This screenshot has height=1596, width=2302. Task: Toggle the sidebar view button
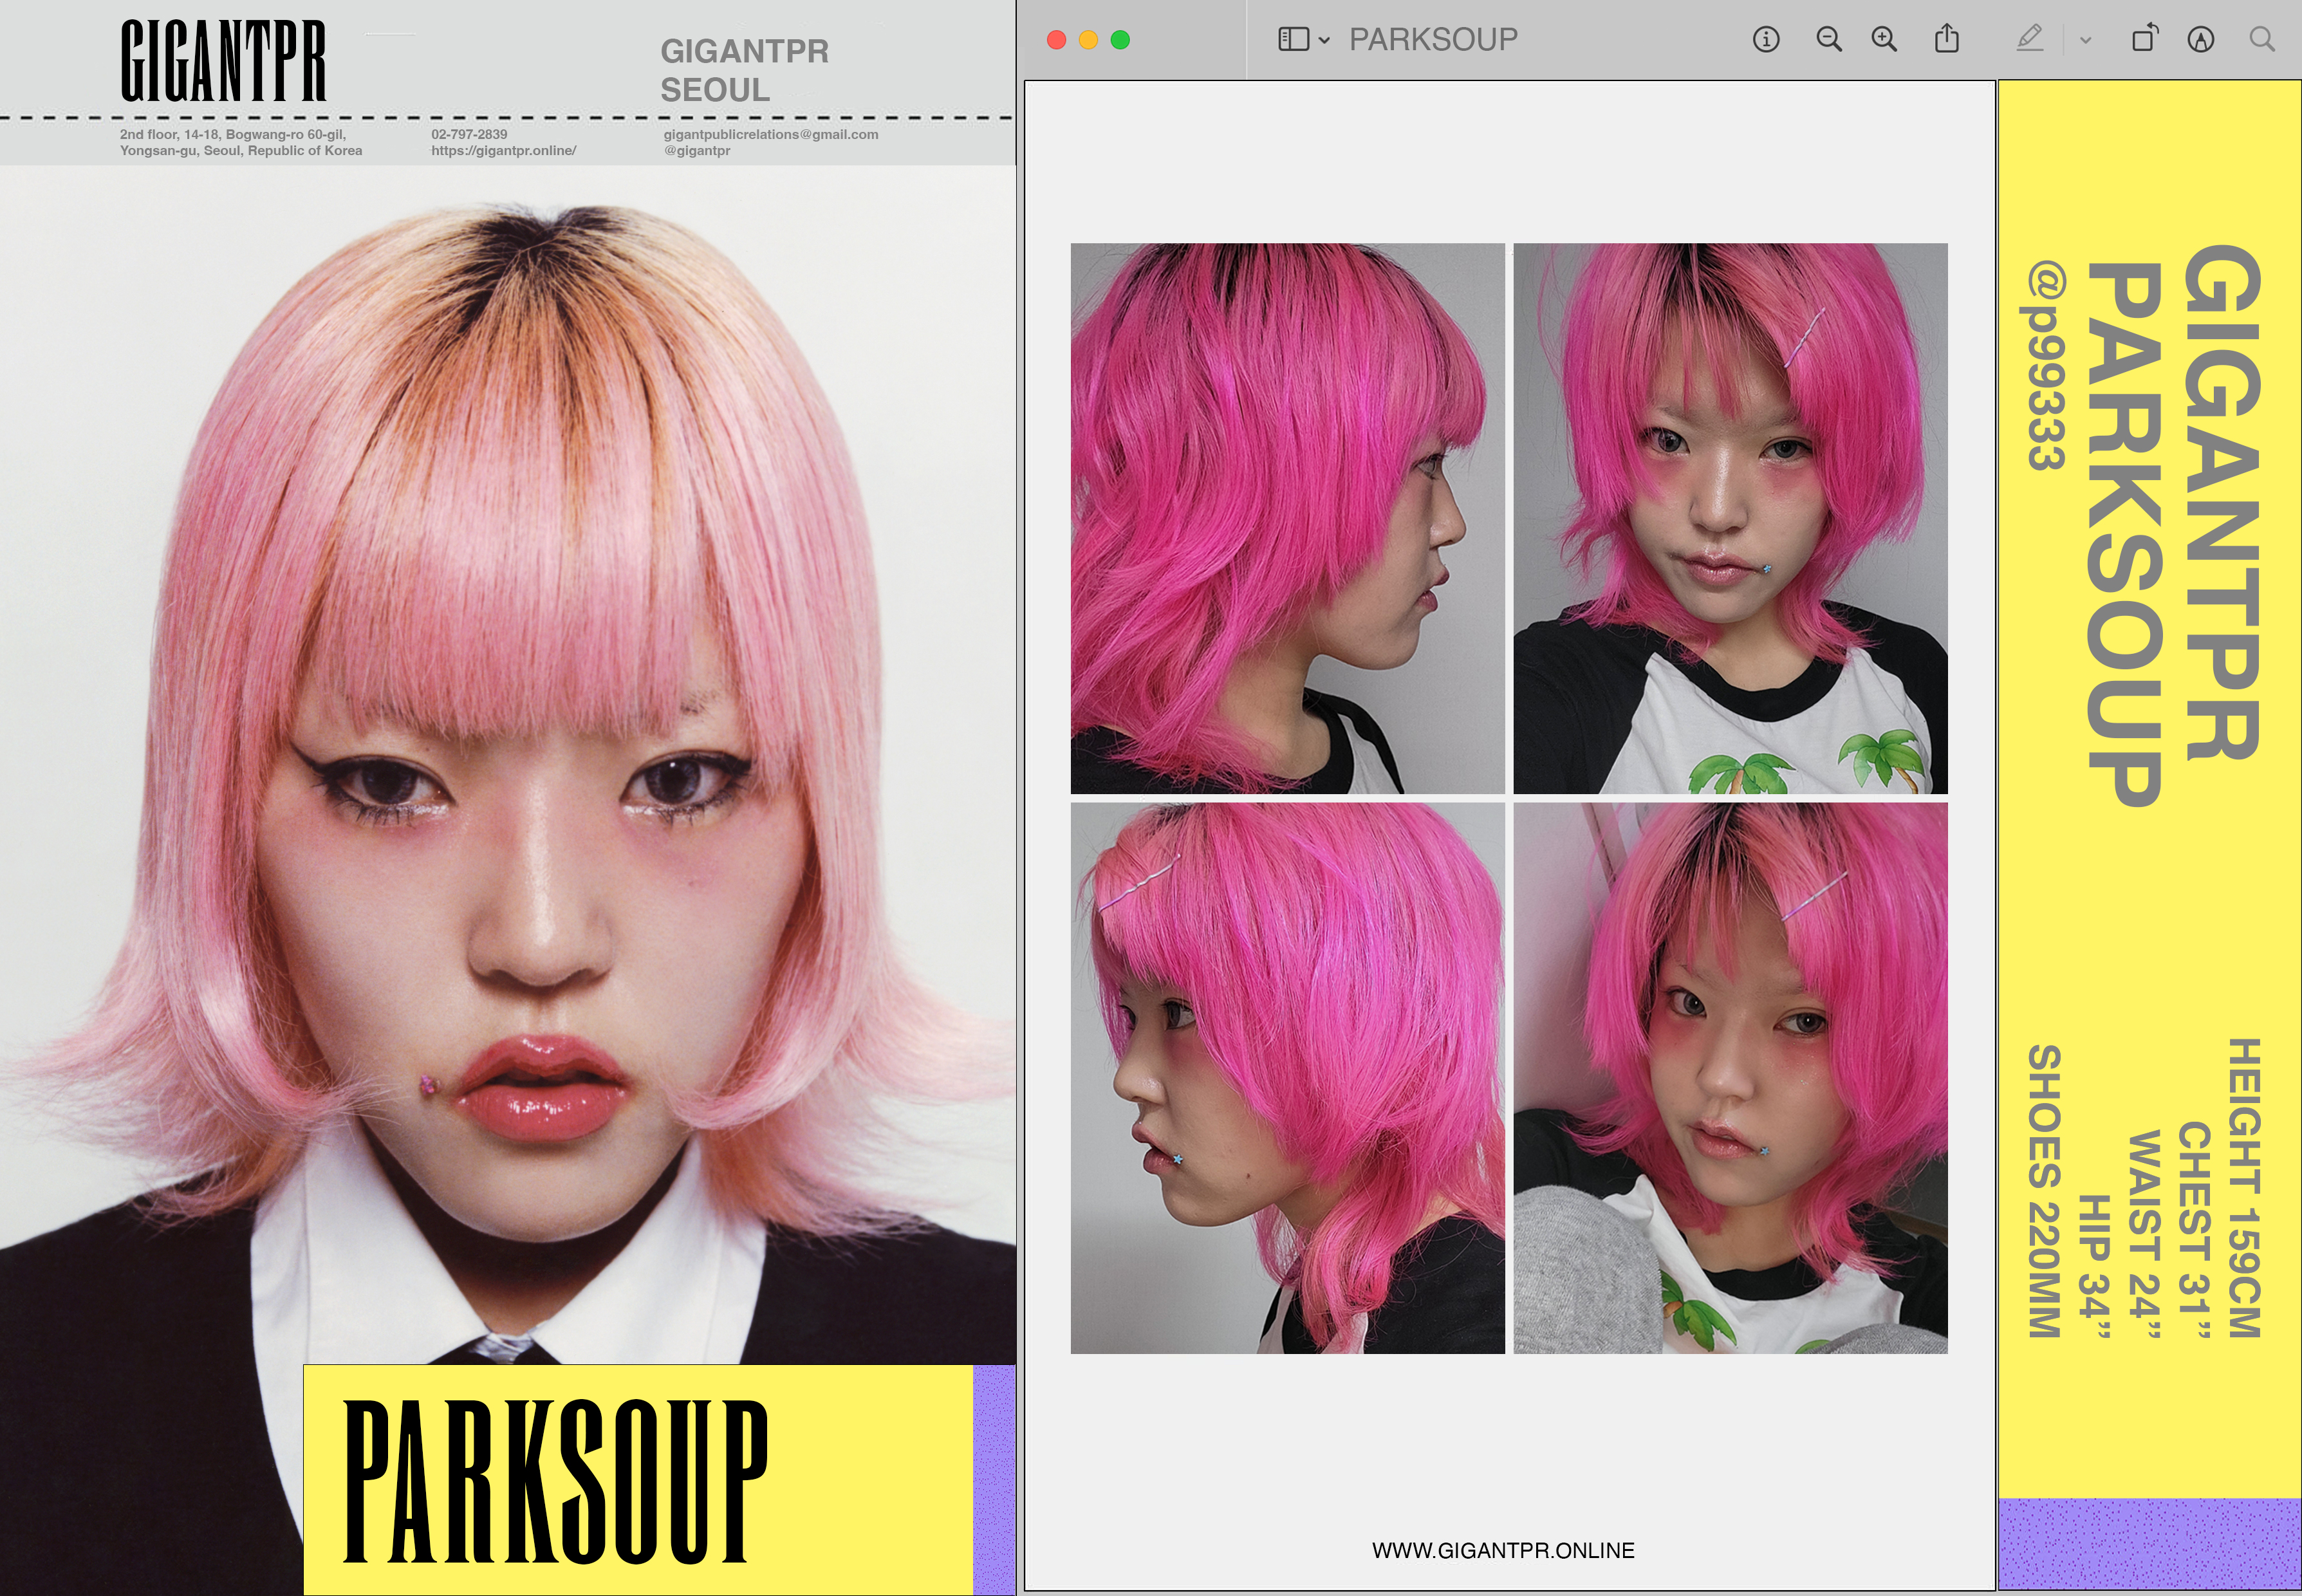[1293, 40]
